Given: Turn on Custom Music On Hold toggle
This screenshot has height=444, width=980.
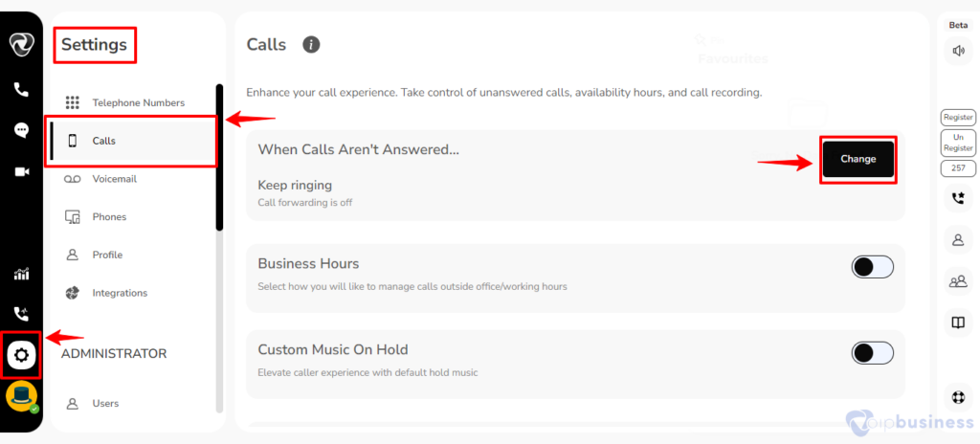Looking at the screenshot, I should 873,353.
